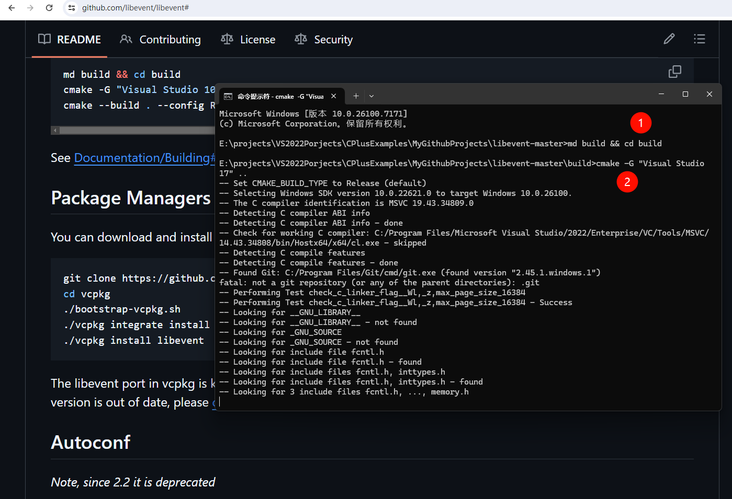732x499 pixels.
Task: Click the './vcpkg install libevent' line
Action: (x=133, y=341)
